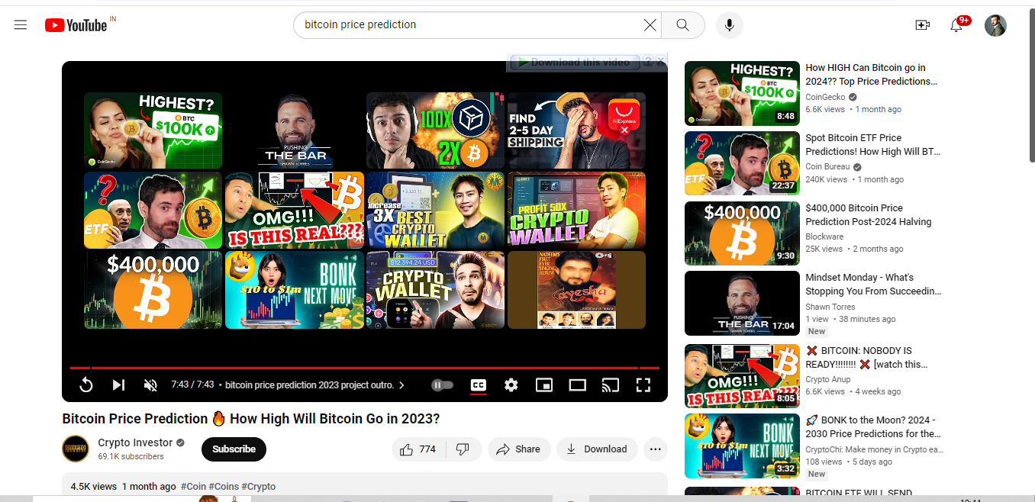Open more actions three-dot menu
The height and width of the screenshot is (502, 1035).
[x=655, y=449]
